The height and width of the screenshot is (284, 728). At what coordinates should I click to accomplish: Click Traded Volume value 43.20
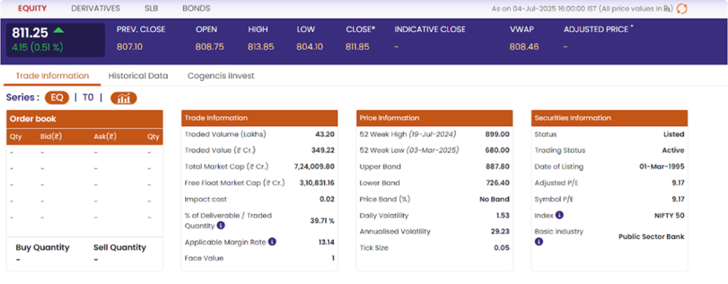[x=325, y=134]
